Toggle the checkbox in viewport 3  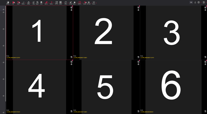(x=142, y=56)
